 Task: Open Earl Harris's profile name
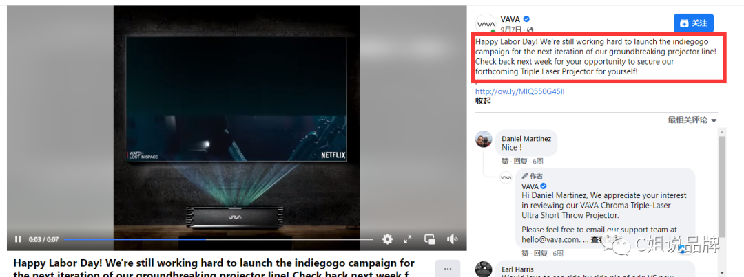(517, 269)
